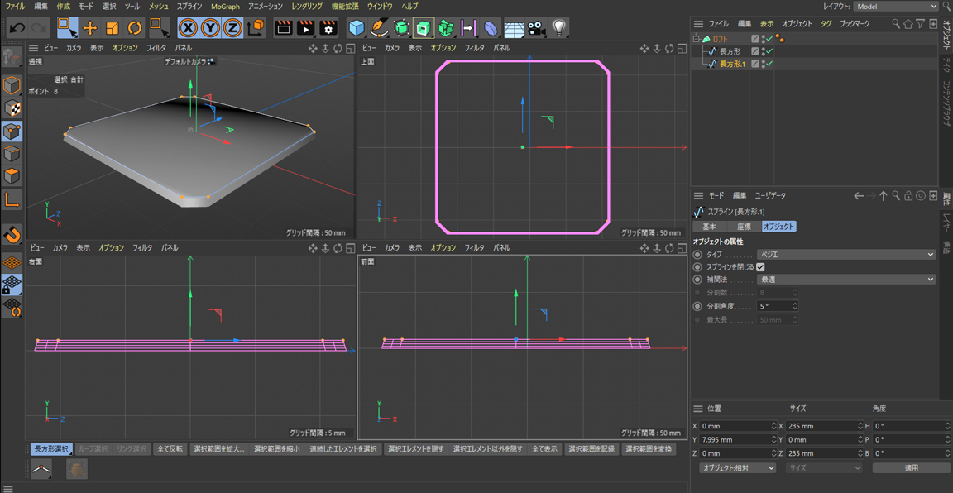
Task: Click the 全て反転 button
Action: (170, 449)
